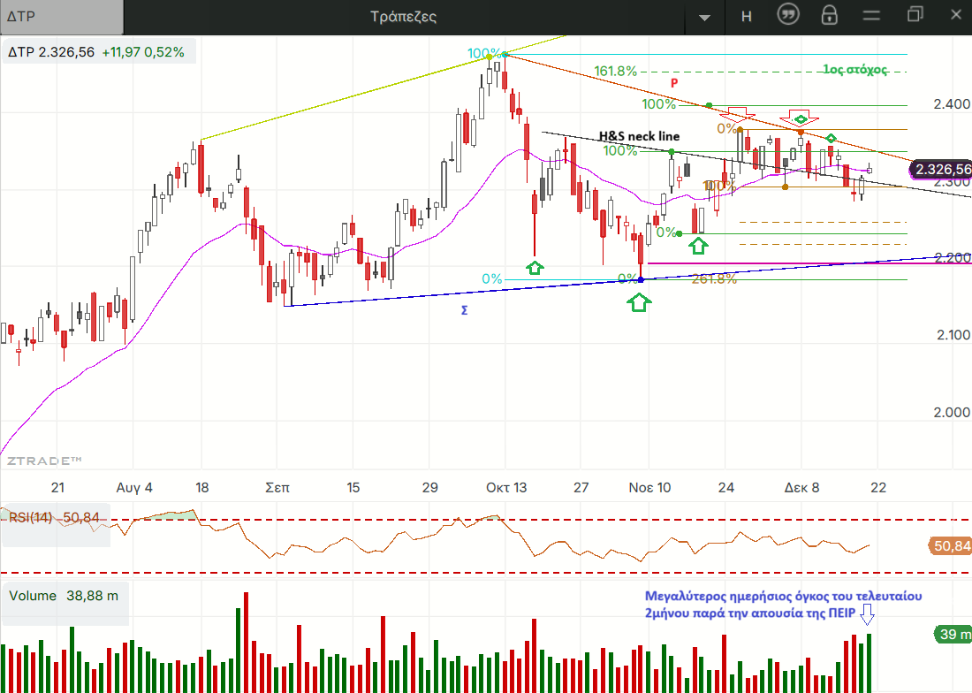Select red down arrow with green diamond inside
Viewport: 972px width, 693px height.
pos(800,118)
